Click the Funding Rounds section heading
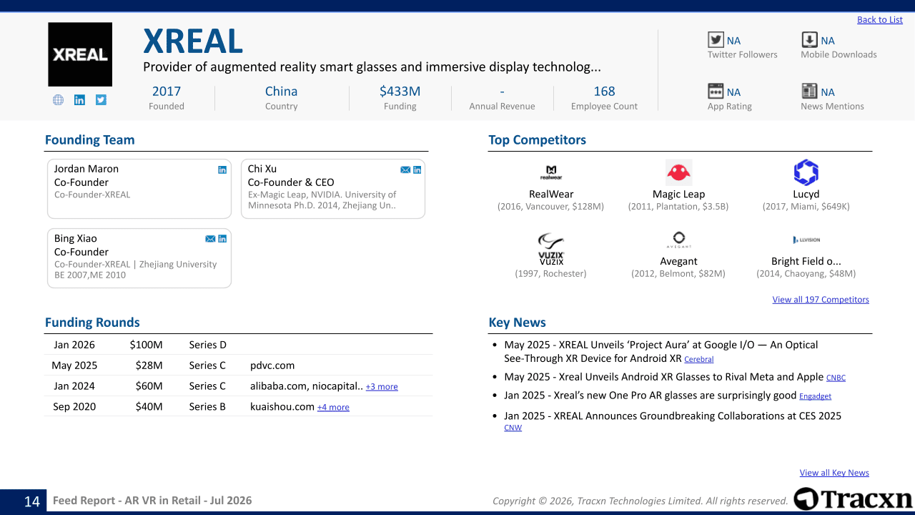915x515 pixels. point(92,323)
